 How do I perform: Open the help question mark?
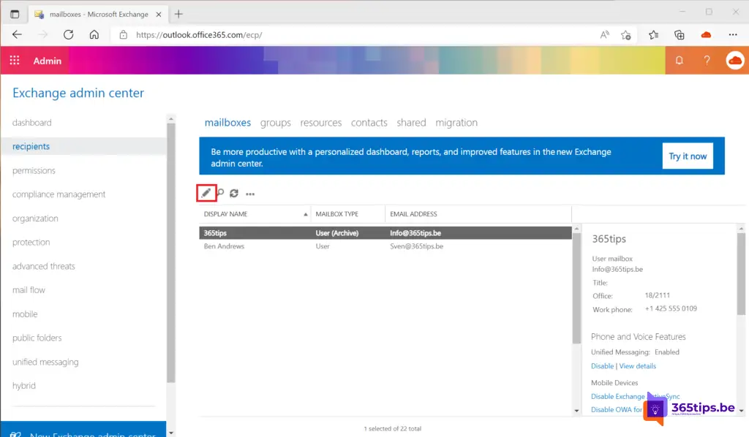707,61
